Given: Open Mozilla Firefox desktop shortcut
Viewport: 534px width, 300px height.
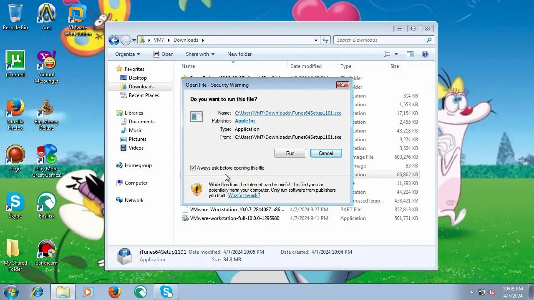Looking at the screenshot, I should (x=15, y=114).
